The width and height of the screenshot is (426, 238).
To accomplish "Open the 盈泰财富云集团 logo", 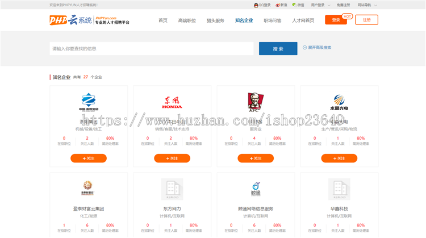I will point(87,188).
